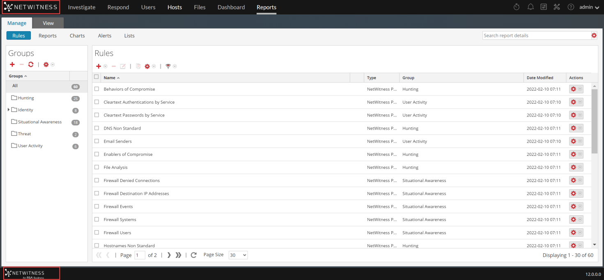Tick the checkbox for DNS Non Standard

pyautogui.click(x=97, y=128)
